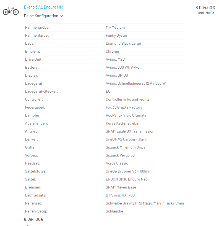Click the DT Swiss HX 1700 wheelset value
This screenshot has height=226, width=219.
120,195
